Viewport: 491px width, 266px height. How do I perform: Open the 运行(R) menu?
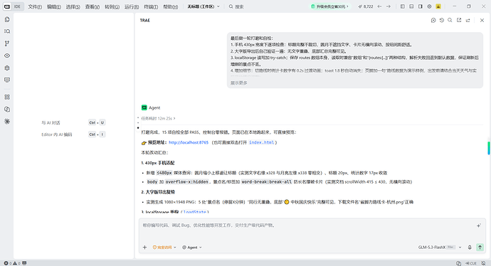[x=132, y=6]
